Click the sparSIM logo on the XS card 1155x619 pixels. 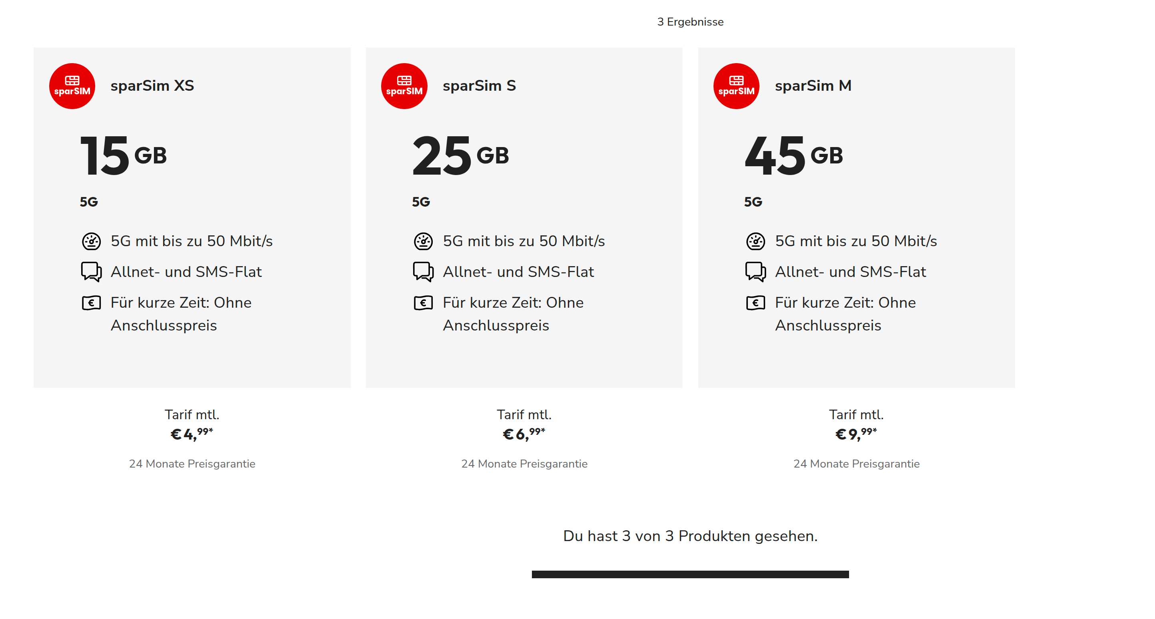tap(73, 87)
